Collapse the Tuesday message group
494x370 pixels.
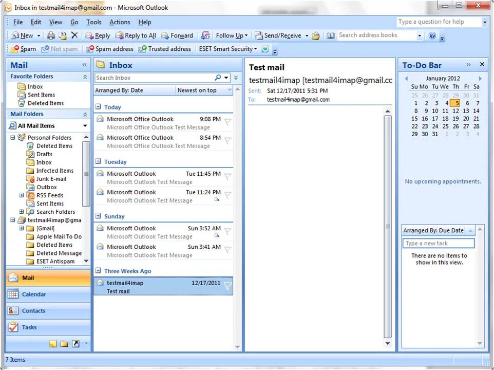coord(98,161)
